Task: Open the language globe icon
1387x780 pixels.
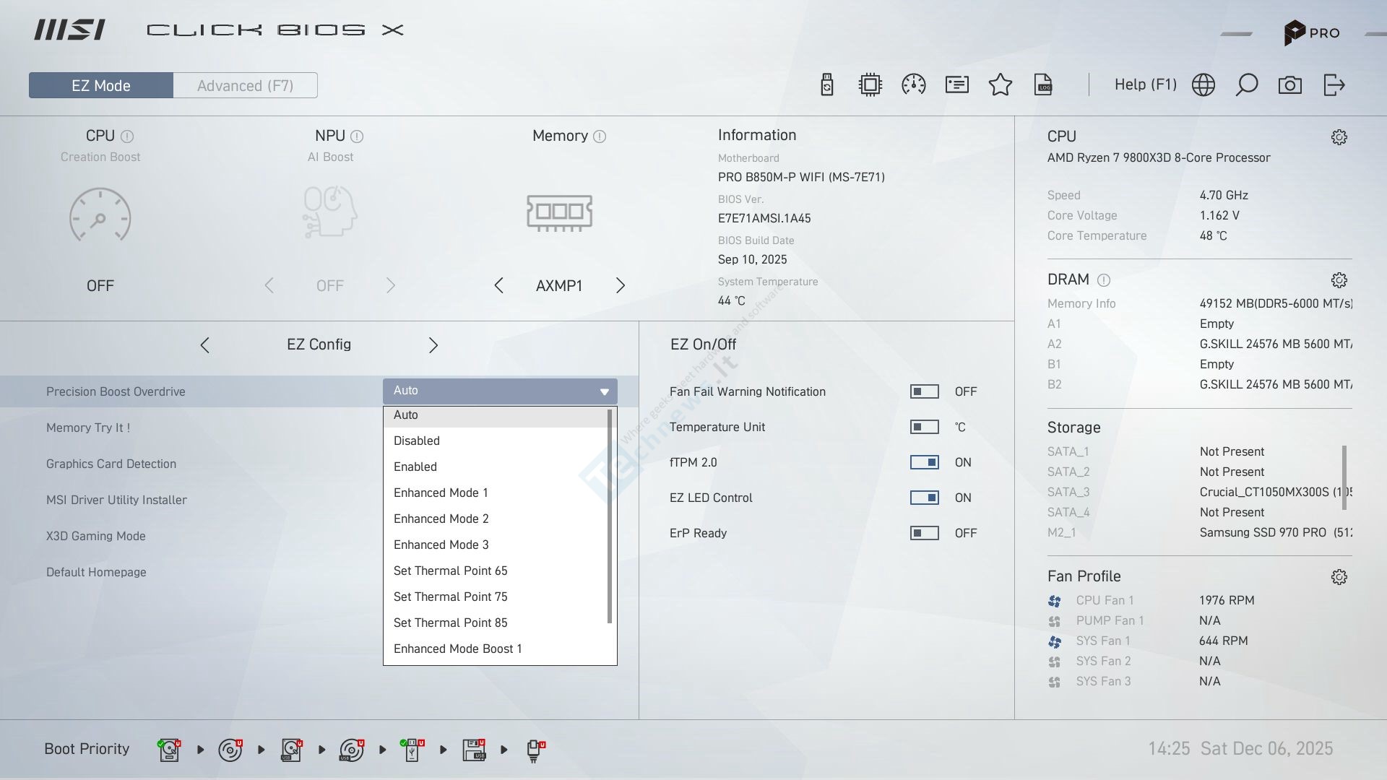Action: (1204, 85)
